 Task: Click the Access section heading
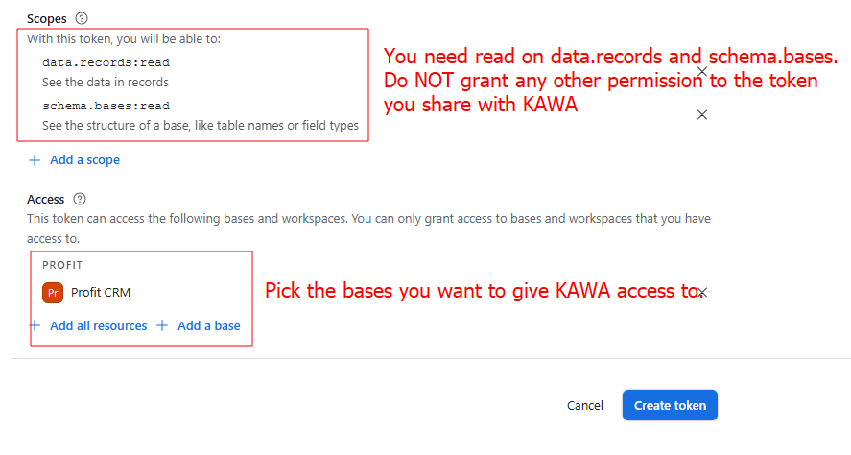tap(46, 199)
